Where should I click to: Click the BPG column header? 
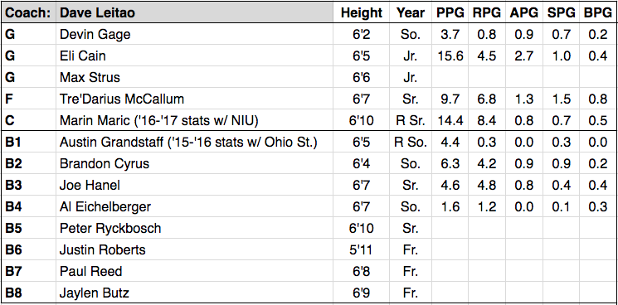[x=597, y=12]
